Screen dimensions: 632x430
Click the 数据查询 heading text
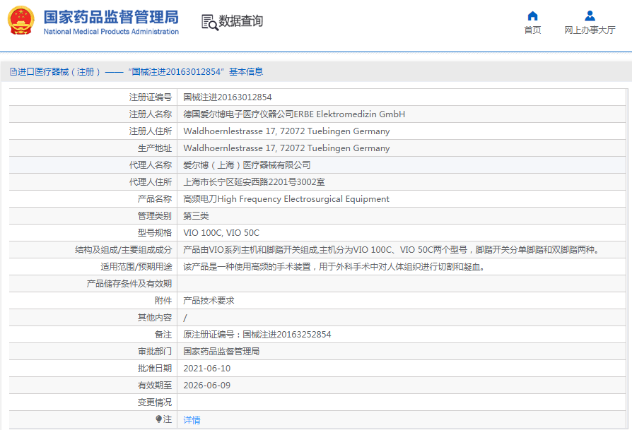[x=240, y=21]
